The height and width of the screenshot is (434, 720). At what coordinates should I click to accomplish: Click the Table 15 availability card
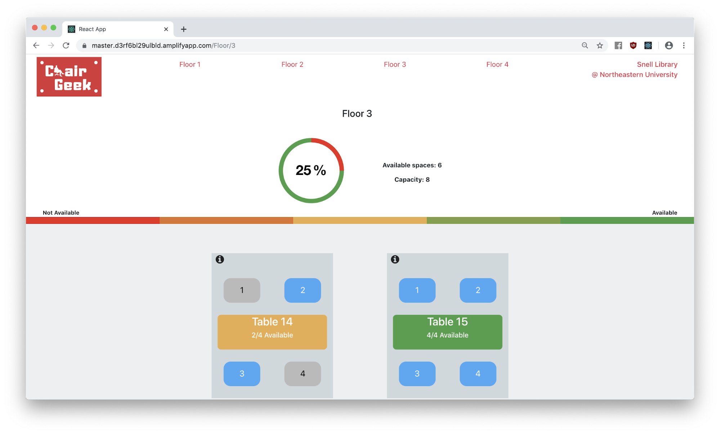448,332
